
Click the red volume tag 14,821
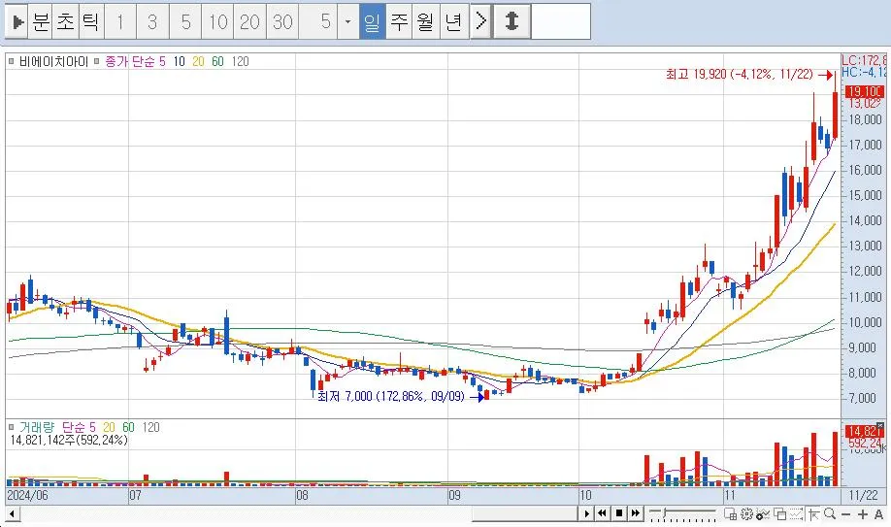[863, 432]
